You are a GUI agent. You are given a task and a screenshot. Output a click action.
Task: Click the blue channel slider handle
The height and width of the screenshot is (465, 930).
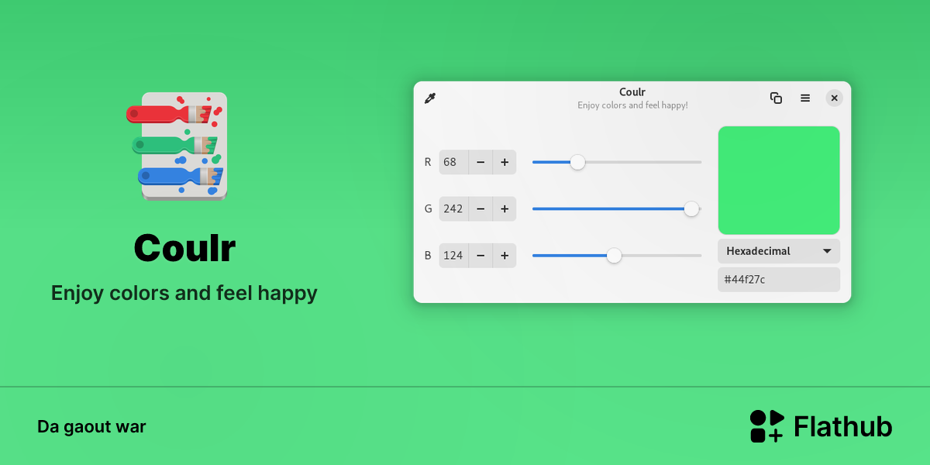614,255
